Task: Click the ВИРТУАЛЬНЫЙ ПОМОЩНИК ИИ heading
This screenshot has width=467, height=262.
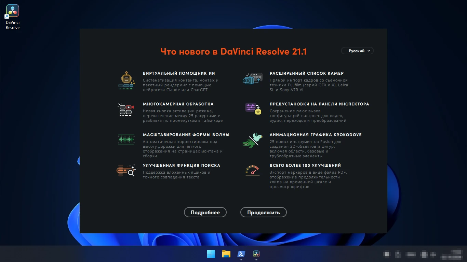Action: (x=179, y=73)
